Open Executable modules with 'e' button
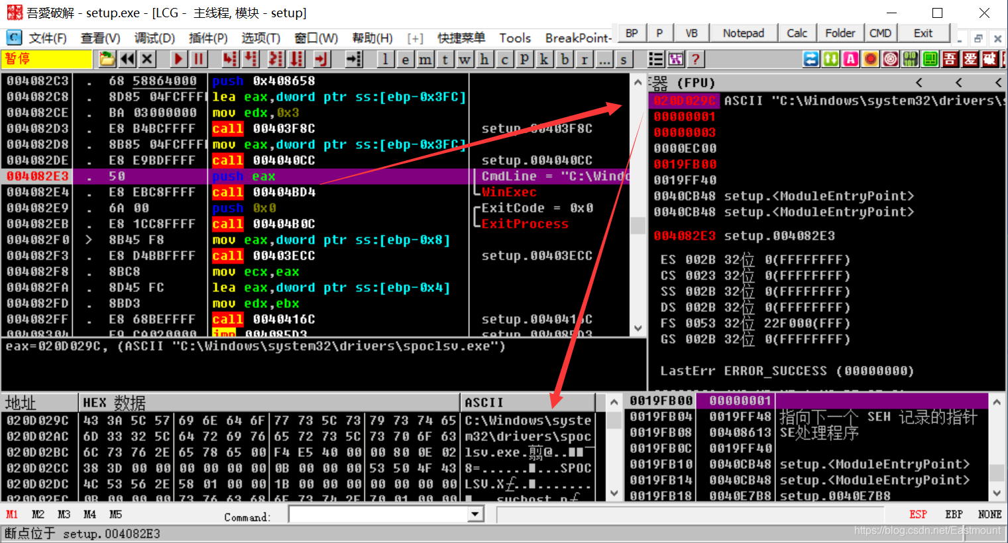Screen dimensions: 1008x543 [406, 60]
